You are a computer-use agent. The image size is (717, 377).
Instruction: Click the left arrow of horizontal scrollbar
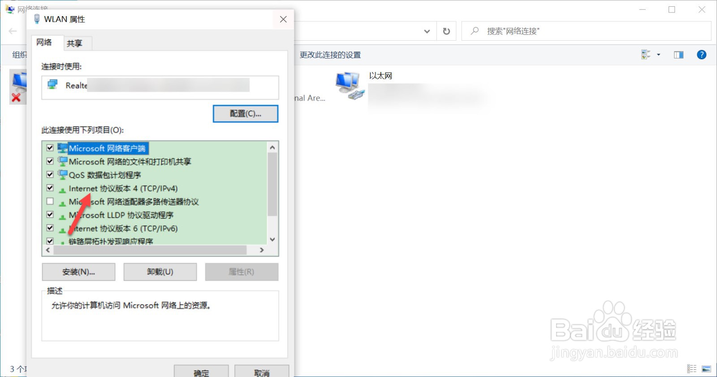click(48, 250)
